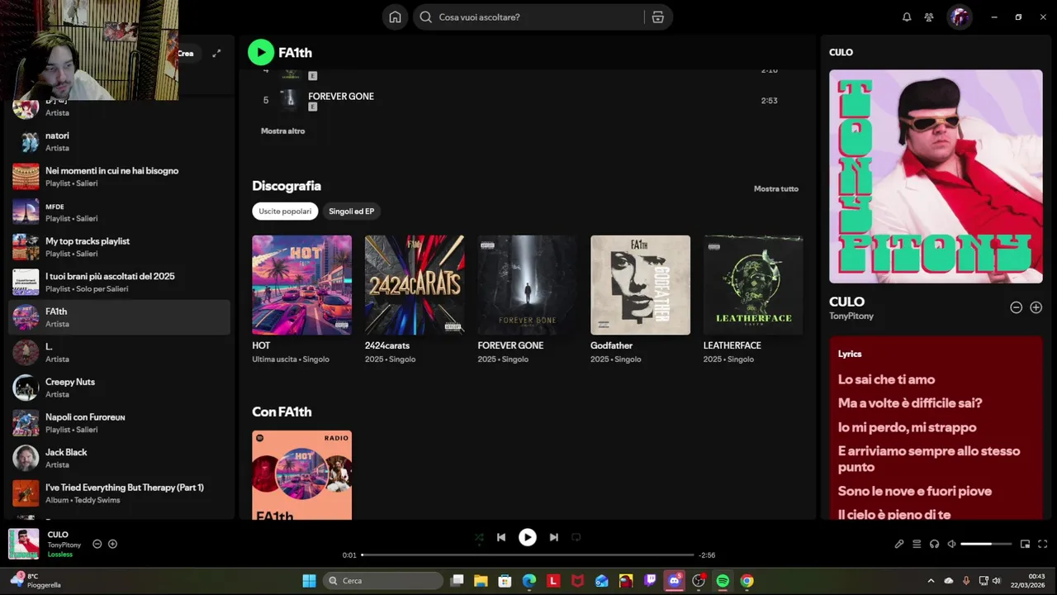This screenshot has height=595, width=1057.
Task: Open My top tracks playlist
Action: (119, 247)
